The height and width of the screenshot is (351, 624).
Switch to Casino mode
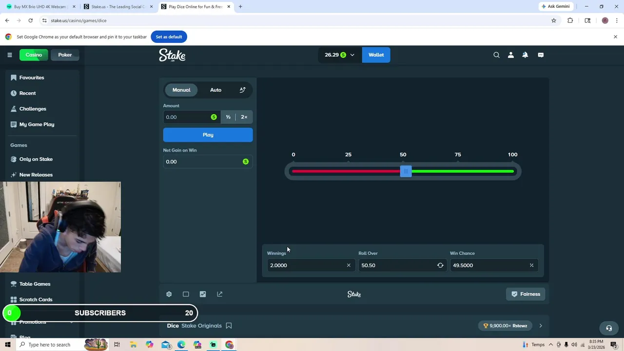coord(34,55)
